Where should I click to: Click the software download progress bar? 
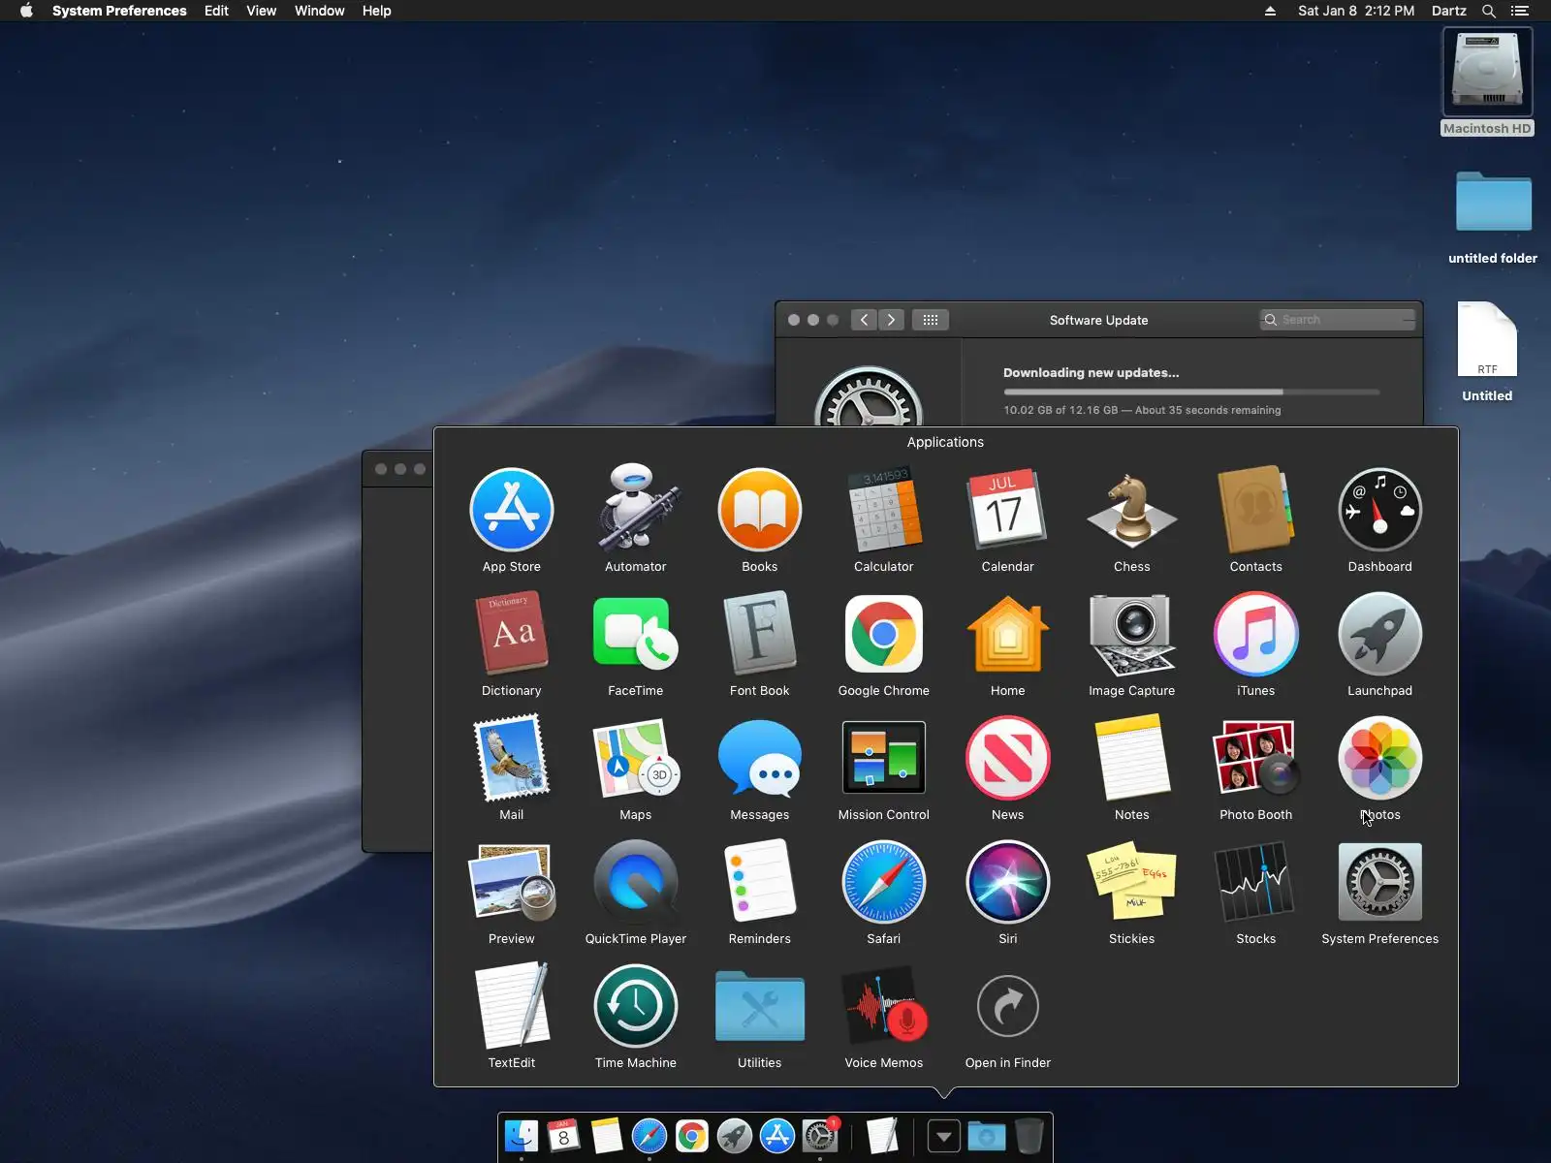[1191, 392]
